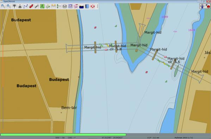Shift to a larger scale chart
Screen dimensions: 211x139
pos(14,6)
